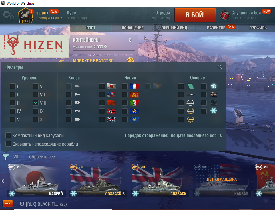Viewport: 275px width, 210px height.
Task: Tick 'Скрывать неподходящие корабли' checkbox
Action: click(8, 144)
